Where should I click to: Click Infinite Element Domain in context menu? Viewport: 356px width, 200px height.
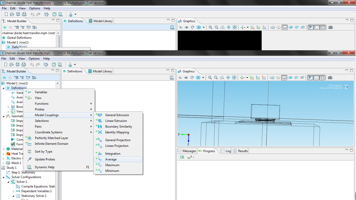coord(59,144)
